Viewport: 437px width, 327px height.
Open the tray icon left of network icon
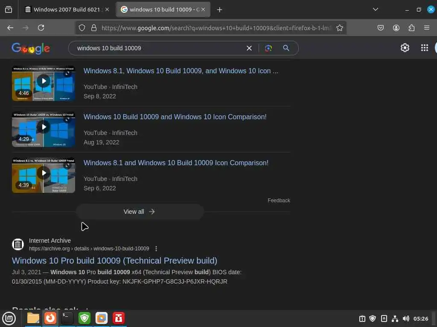[384, 318]
